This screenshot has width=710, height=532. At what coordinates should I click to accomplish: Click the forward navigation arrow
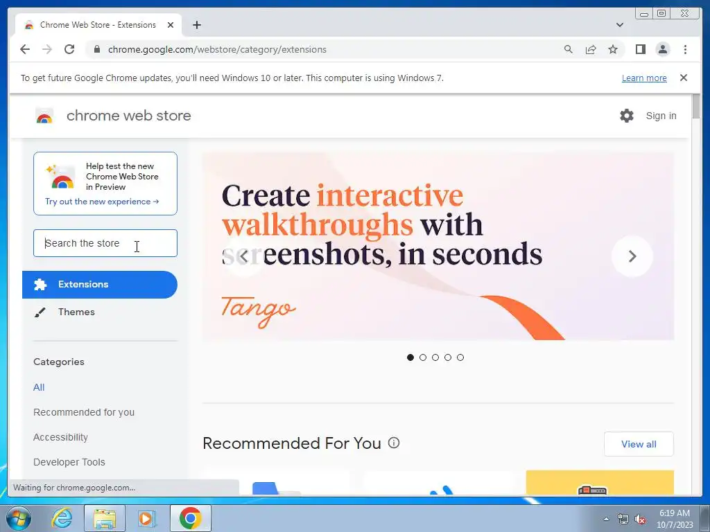(x=47, y=49)
